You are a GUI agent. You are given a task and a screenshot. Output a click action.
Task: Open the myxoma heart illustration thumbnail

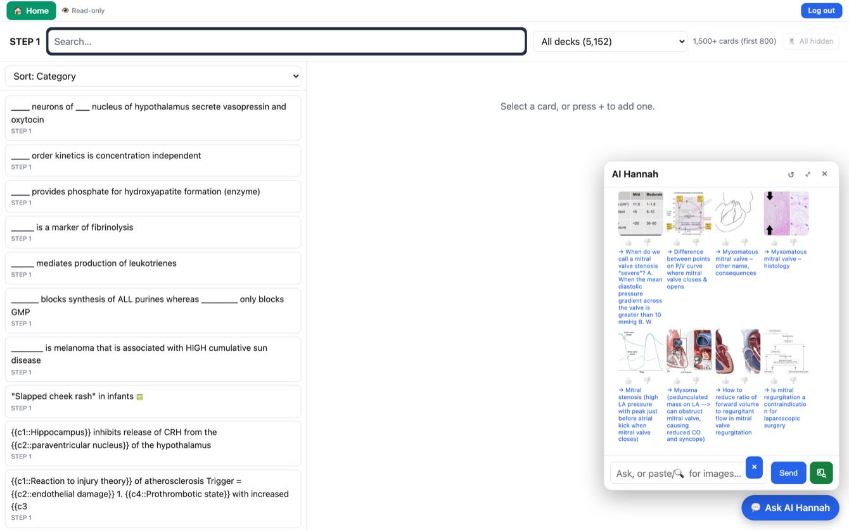(x=689, y=351)
